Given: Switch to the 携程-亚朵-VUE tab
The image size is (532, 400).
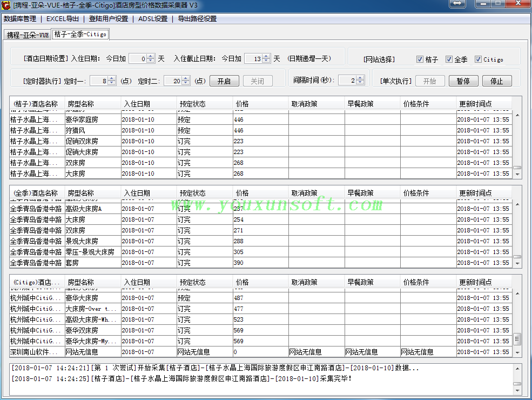Looking at the screenshot, I should tap(28, 35).
